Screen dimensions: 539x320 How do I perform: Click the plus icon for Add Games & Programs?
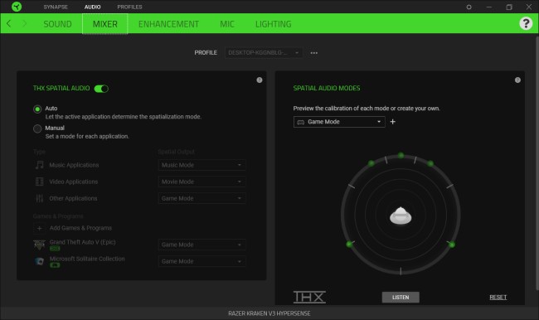(39, 228)
